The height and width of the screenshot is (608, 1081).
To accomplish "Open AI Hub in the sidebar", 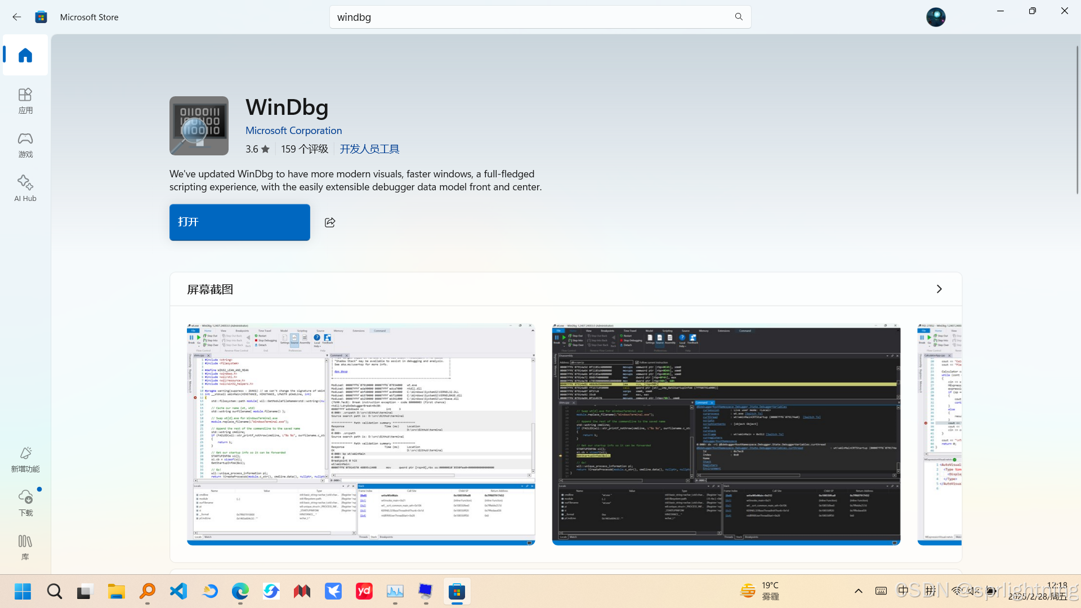I will [25, 188].
